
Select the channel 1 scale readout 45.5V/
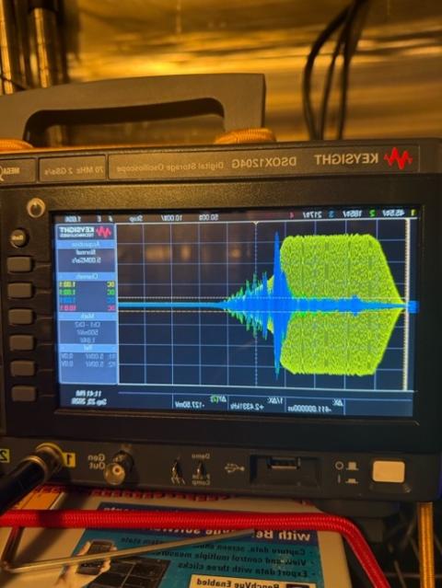393,213
